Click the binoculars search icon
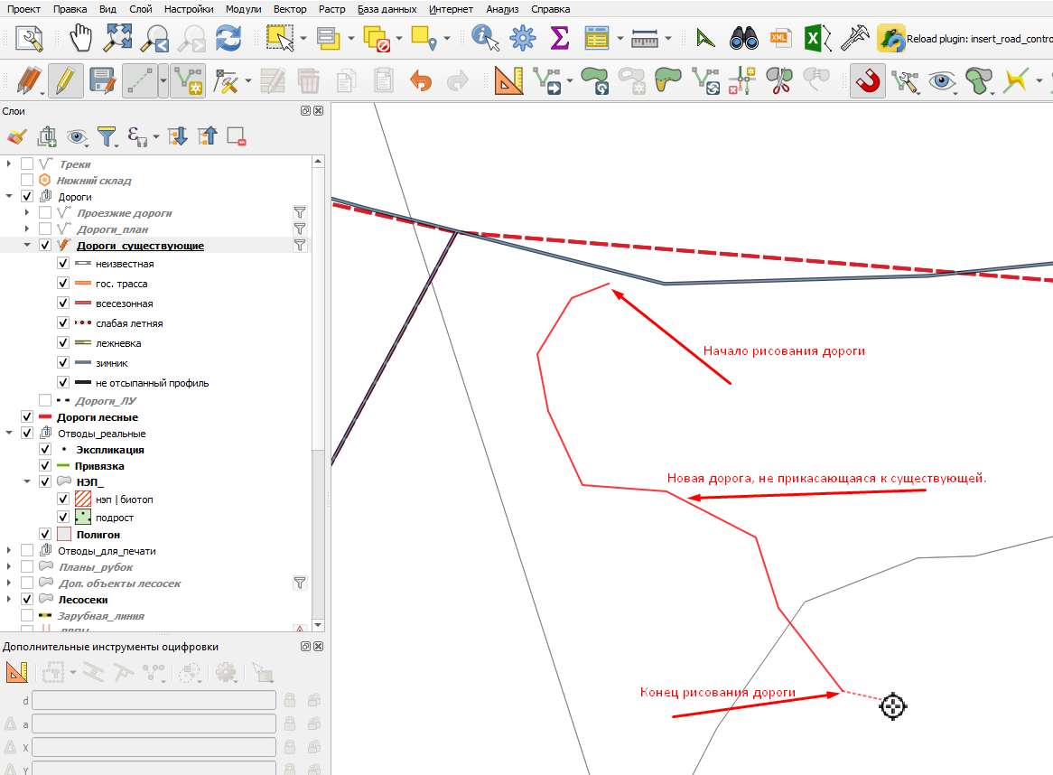Image resolution: width=1053 pixels, height=775 pixels. tap(743, 38)
